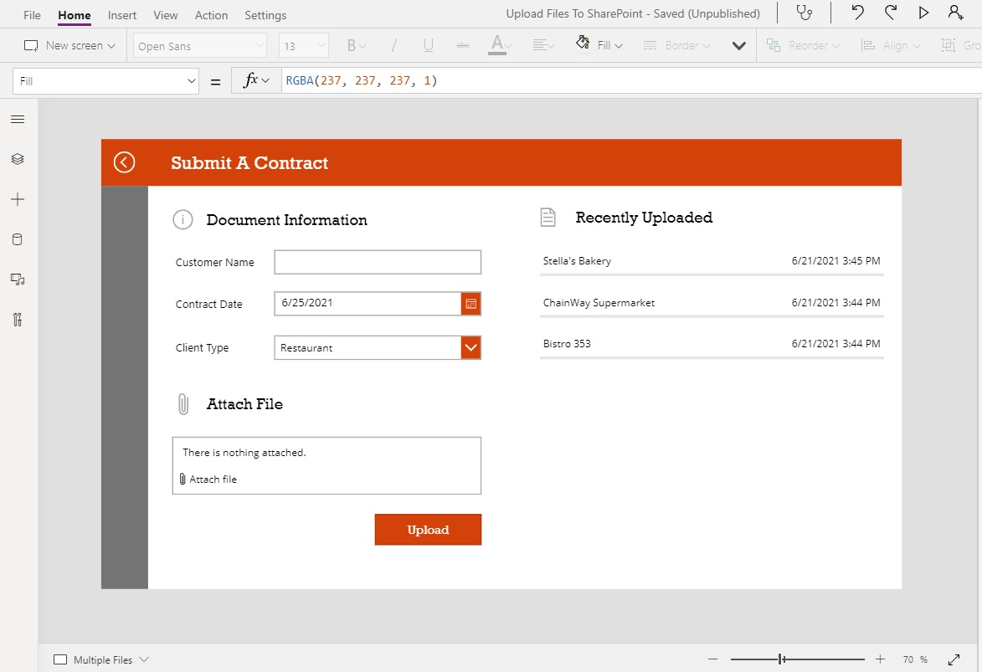Image resolution: width=982 pixels, height=672 pixels.
Task: Toggle italic formatting in the toolbar
Action: 393,44
